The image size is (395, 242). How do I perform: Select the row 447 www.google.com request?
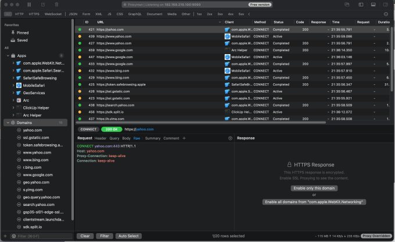click(232, 57)
